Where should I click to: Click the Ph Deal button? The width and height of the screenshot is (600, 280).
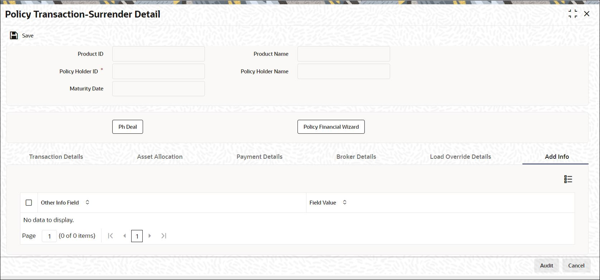(x=128, y=127)
